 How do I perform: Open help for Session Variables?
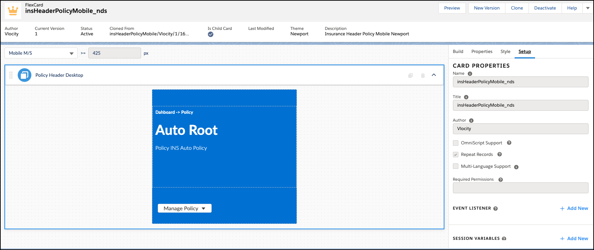(504, 239)
